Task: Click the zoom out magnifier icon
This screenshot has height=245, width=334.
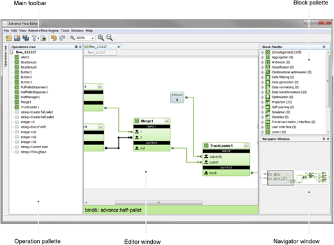Action: pyautogui.click(x=110, y=38)
